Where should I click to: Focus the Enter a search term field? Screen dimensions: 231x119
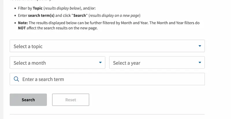(107, 79)
